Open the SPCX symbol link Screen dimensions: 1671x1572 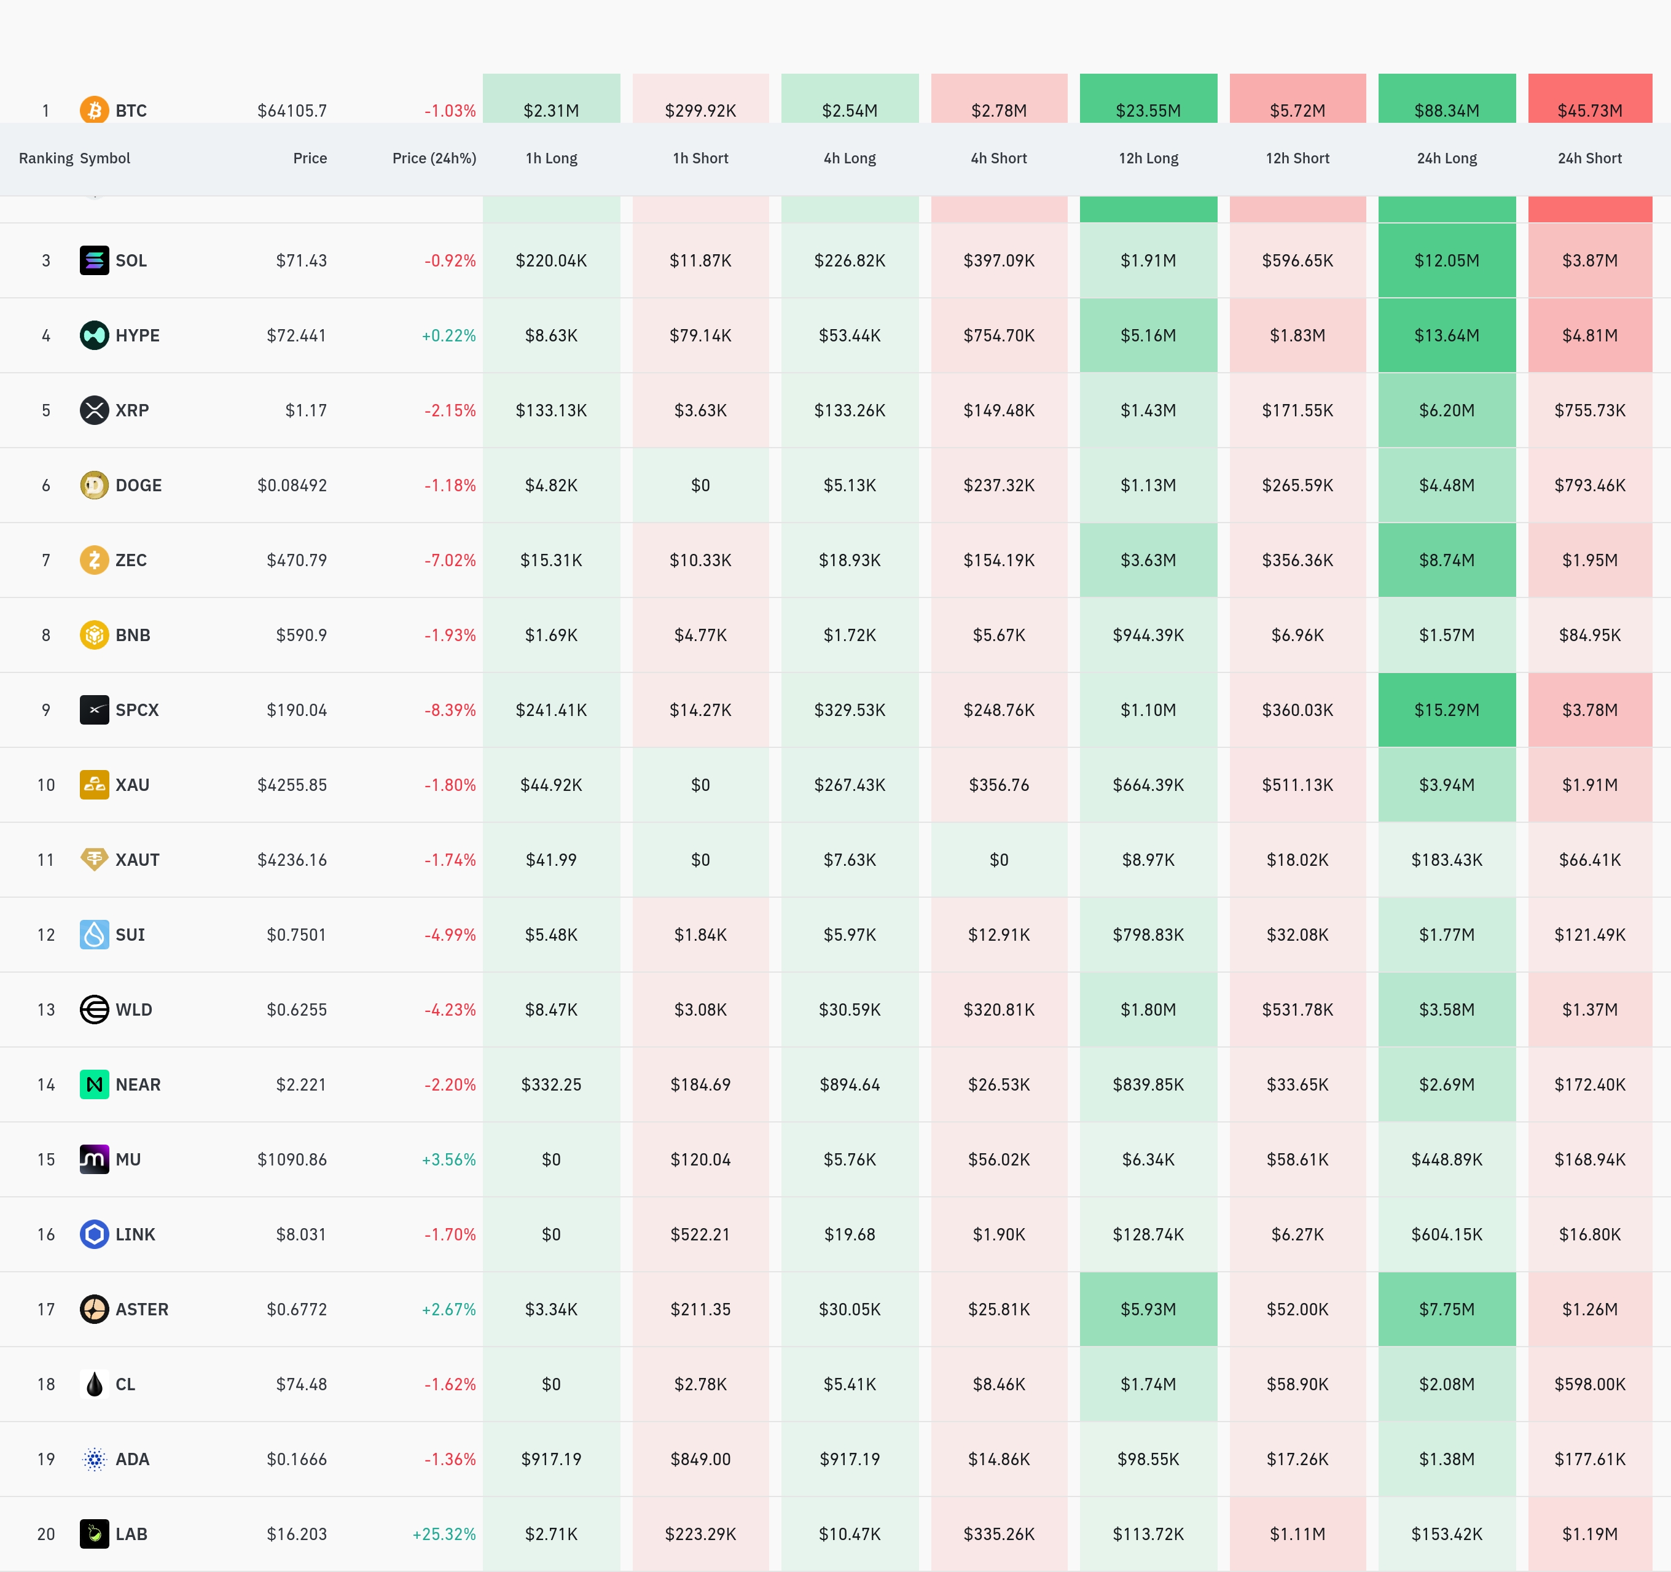coord(137,710)
